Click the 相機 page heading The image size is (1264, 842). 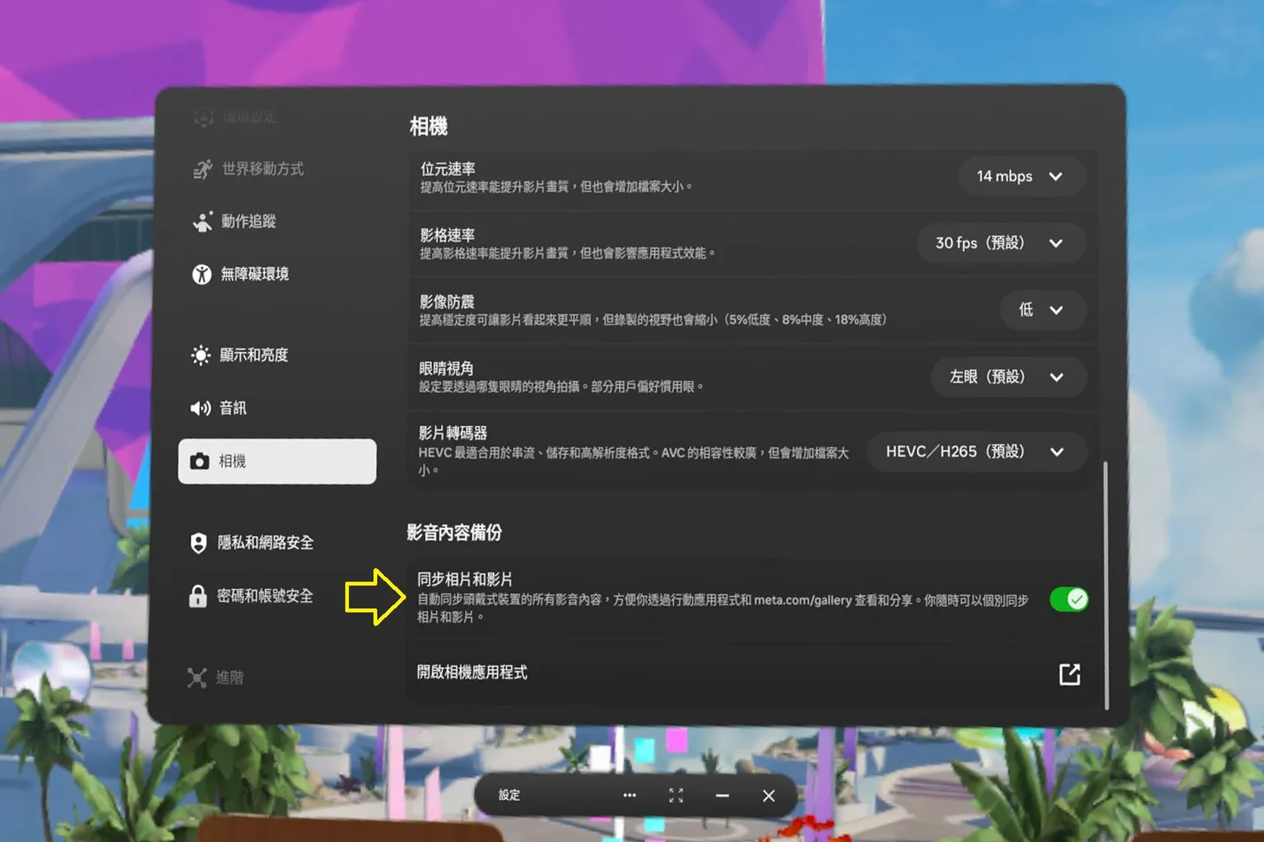point(429,127)
